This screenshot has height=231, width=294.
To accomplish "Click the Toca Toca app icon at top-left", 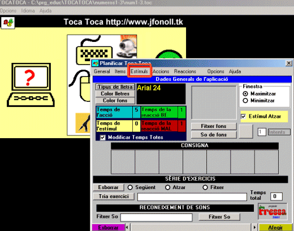I will pos(8,23).
